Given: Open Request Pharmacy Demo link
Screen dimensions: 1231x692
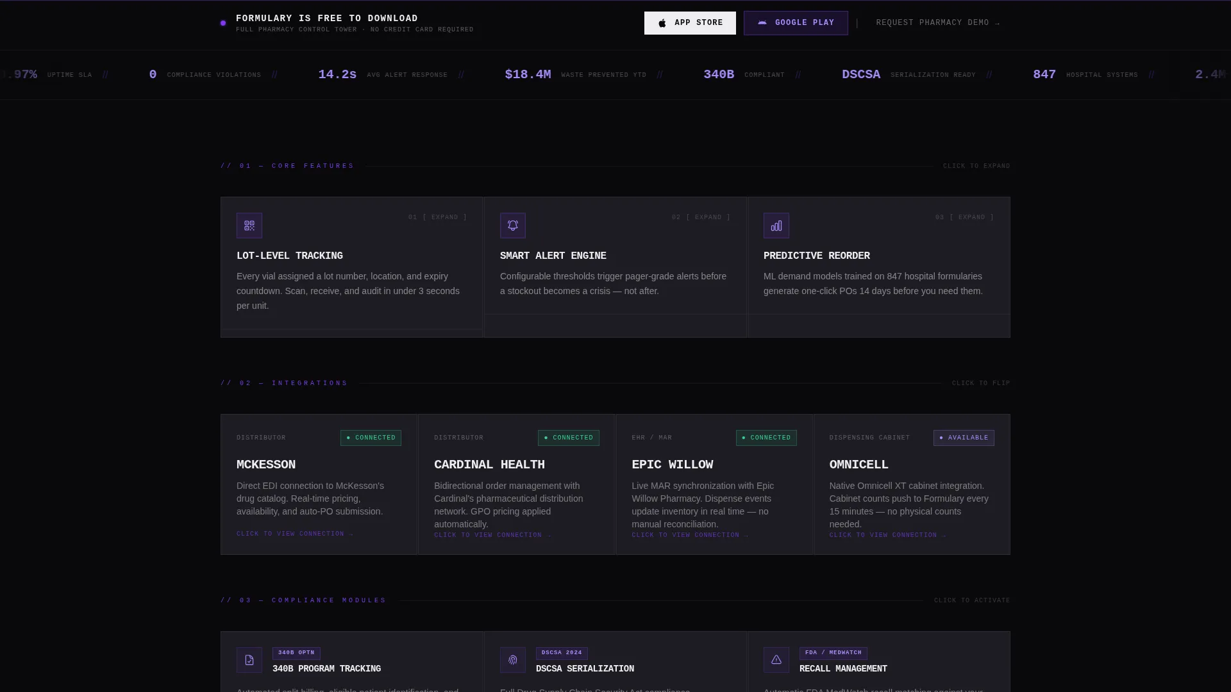Looking at the screenshot, I should pyautogui.click(x=938, y=23).
